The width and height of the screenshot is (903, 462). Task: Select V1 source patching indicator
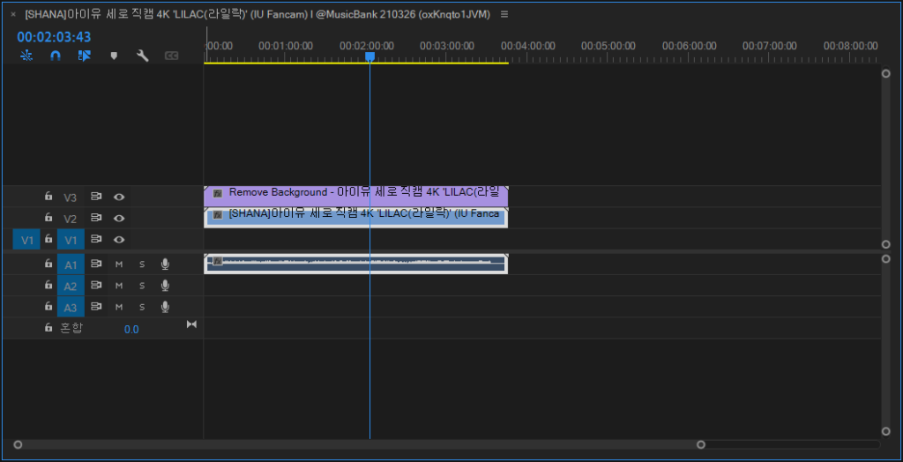tap(26, 240)
